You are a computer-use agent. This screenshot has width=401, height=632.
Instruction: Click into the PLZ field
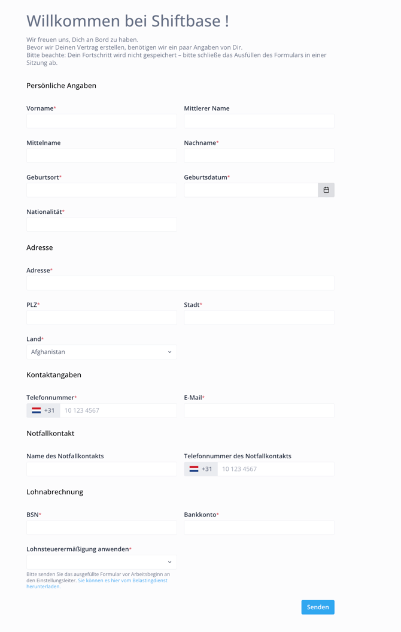click(102, 317)
